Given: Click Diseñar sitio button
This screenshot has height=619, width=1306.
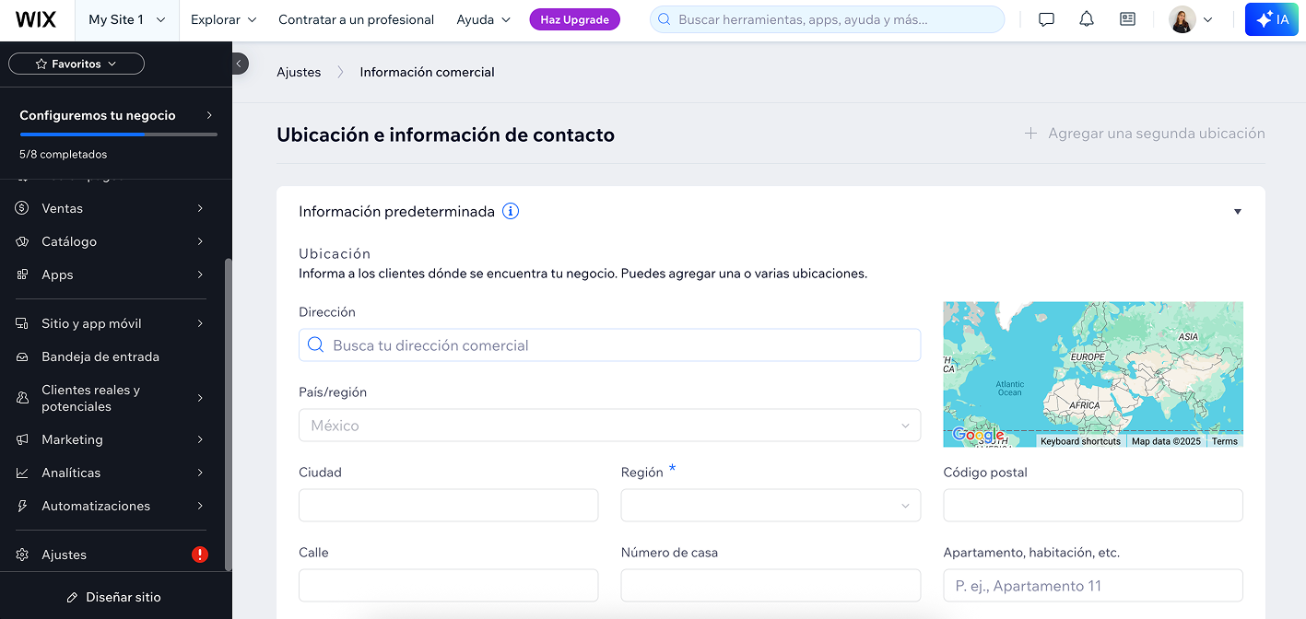Looking at the screenshot, I should click(114, 597).
